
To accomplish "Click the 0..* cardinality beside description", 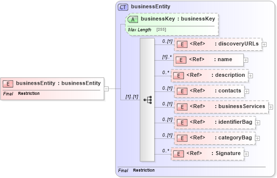I will click(165, 72).
